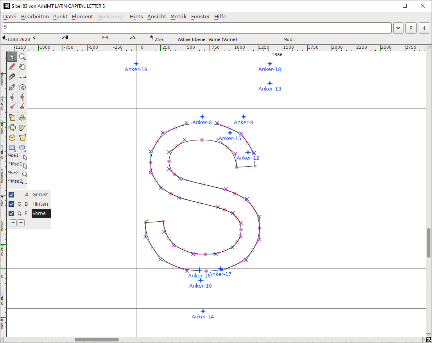The height and width of the screenshot is (343, 432).
Task: Select the pen tool
Action: 12,87
